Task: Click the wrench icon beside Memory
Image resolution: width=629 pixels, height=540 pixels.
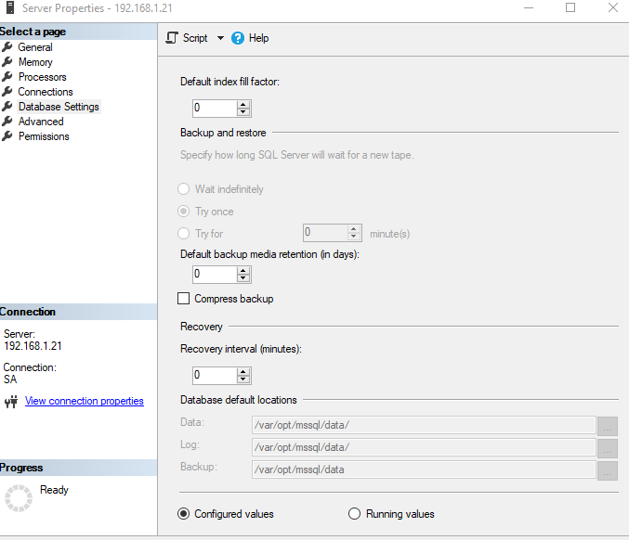Action: pos(7,62)
